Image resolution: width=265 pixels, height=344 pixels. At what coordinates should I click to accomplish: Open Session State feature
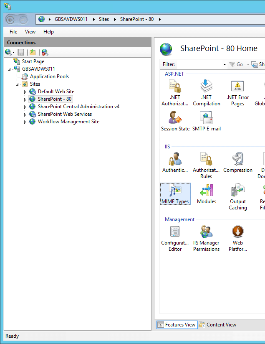[x=175, y=121]
